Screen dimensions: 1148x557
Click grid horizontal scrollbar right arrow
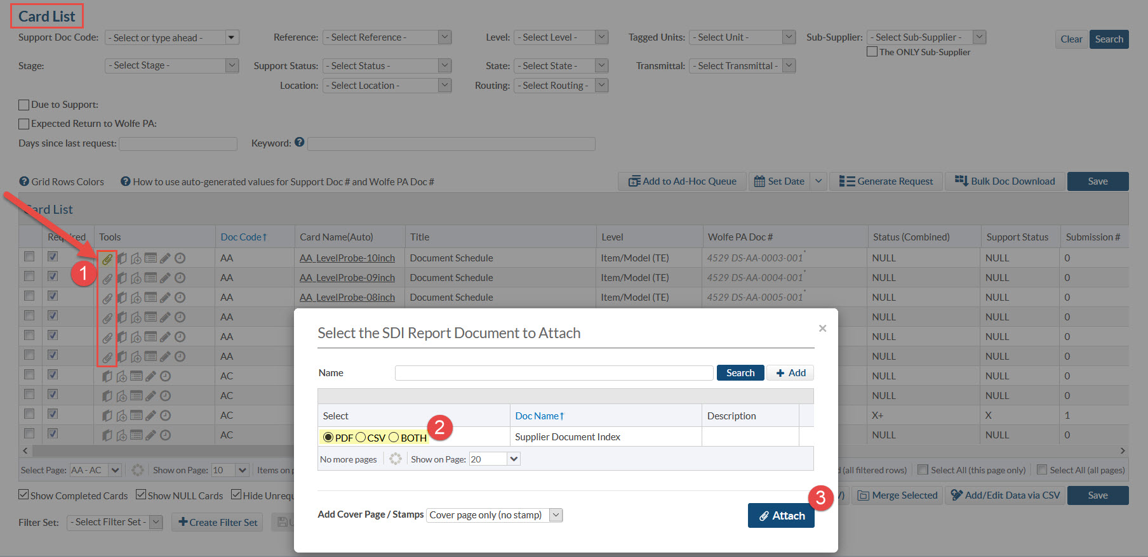pyautogui.click(x=1123, y=450)
